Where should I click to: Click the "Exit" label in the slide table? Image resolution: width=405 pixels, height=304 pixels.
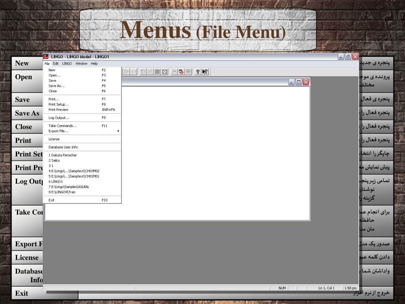21,293
